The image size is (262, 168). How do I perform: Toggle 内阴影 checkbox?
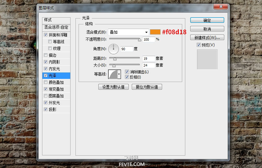point(45,62)
